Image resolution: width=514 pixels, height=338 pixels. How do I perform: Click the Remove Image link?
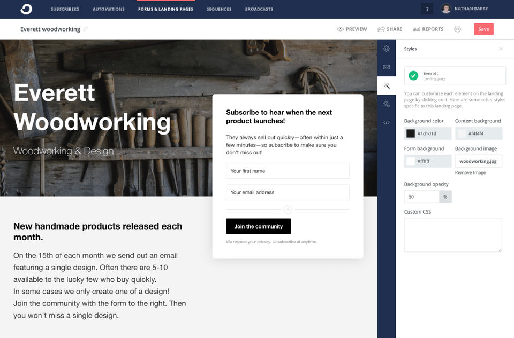pyautogui.click(x=471, y=172)
